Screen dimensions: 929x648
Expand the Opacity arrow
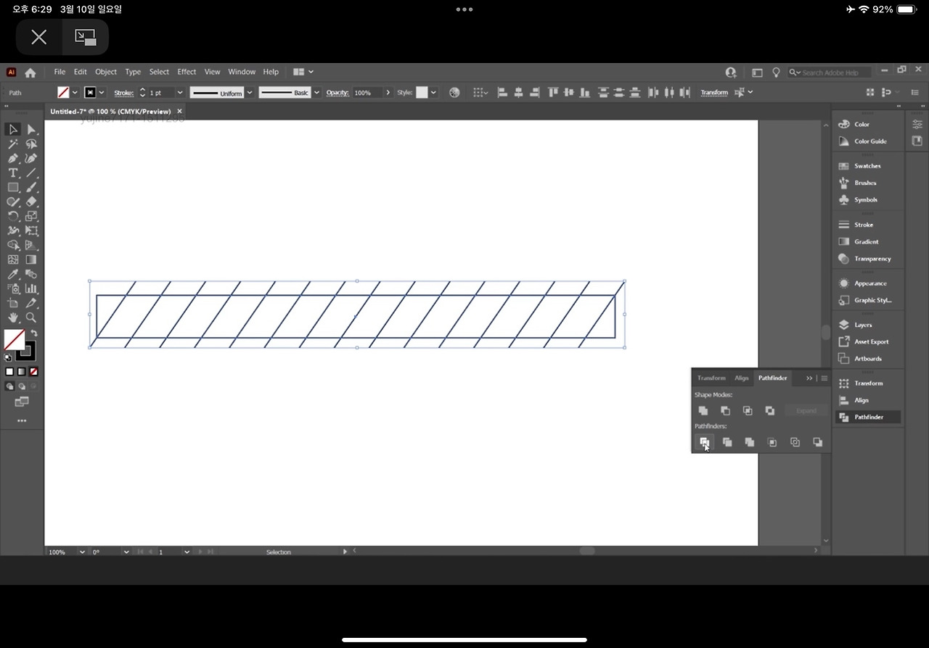point(388,93)
